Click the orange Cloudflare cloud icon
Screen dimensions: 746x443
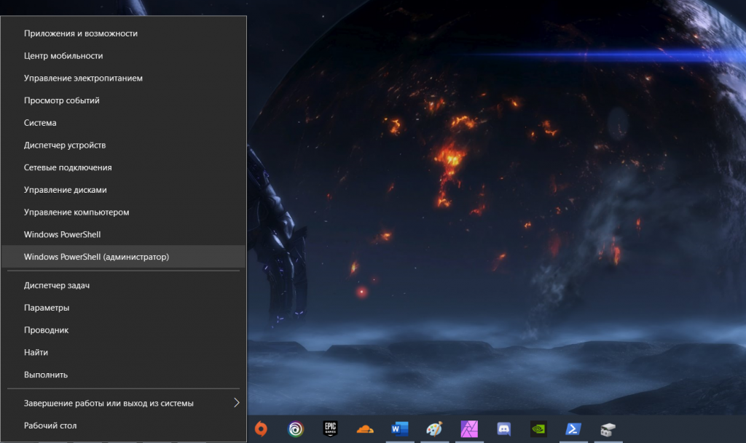coord(365,429)
